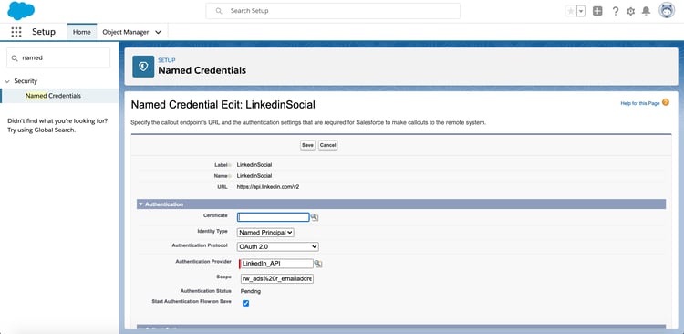Click the Setup app name text
The image size is (684, 334).
(x=44, y=32)
